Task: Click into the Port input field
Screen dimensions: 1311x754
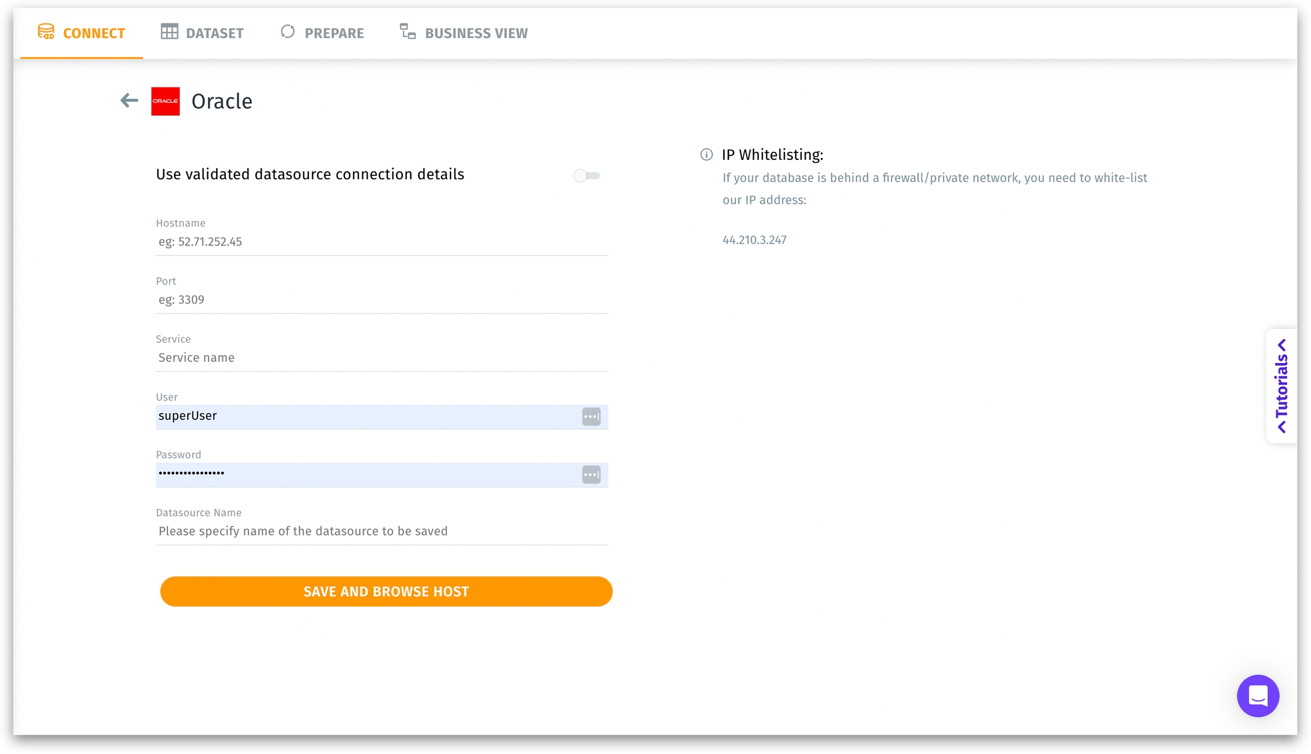Action: click(x=381, y=300)
